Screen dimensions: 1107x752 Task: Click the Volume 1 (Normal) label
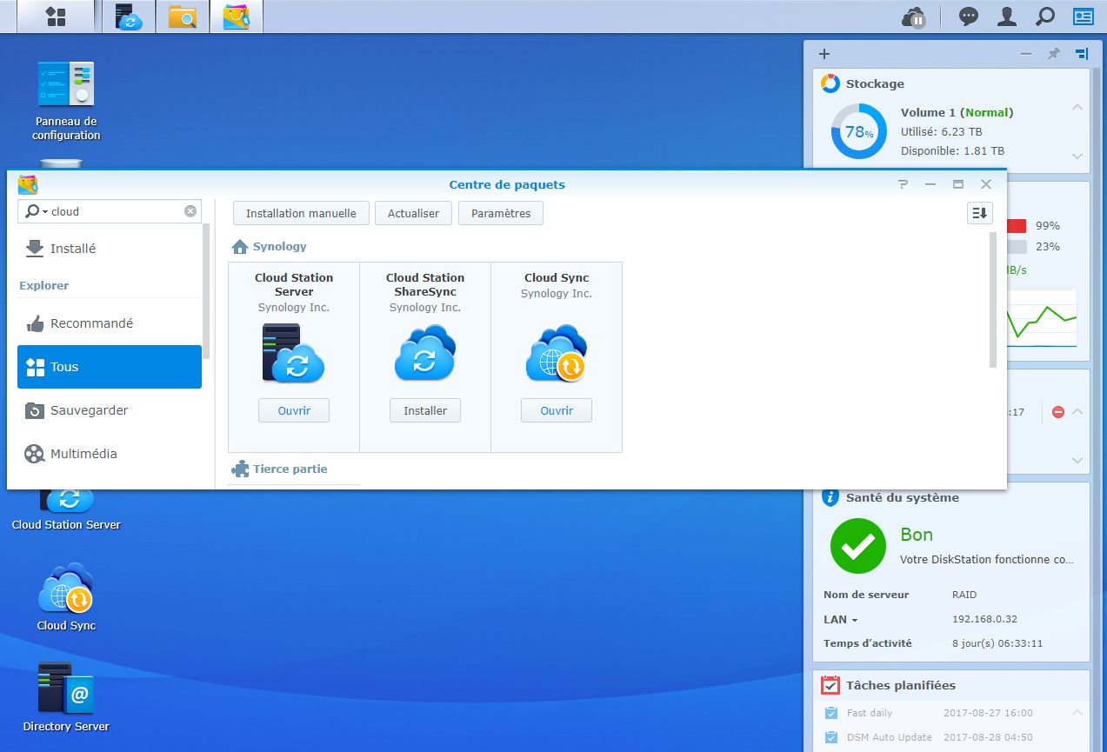click(957, 113)
